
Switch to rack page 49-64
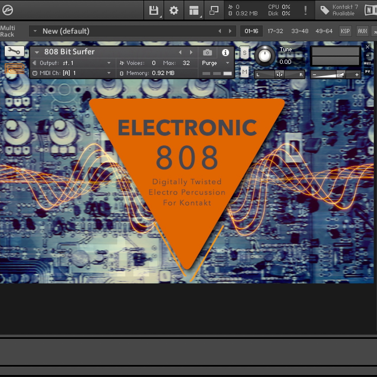[324, 31]
